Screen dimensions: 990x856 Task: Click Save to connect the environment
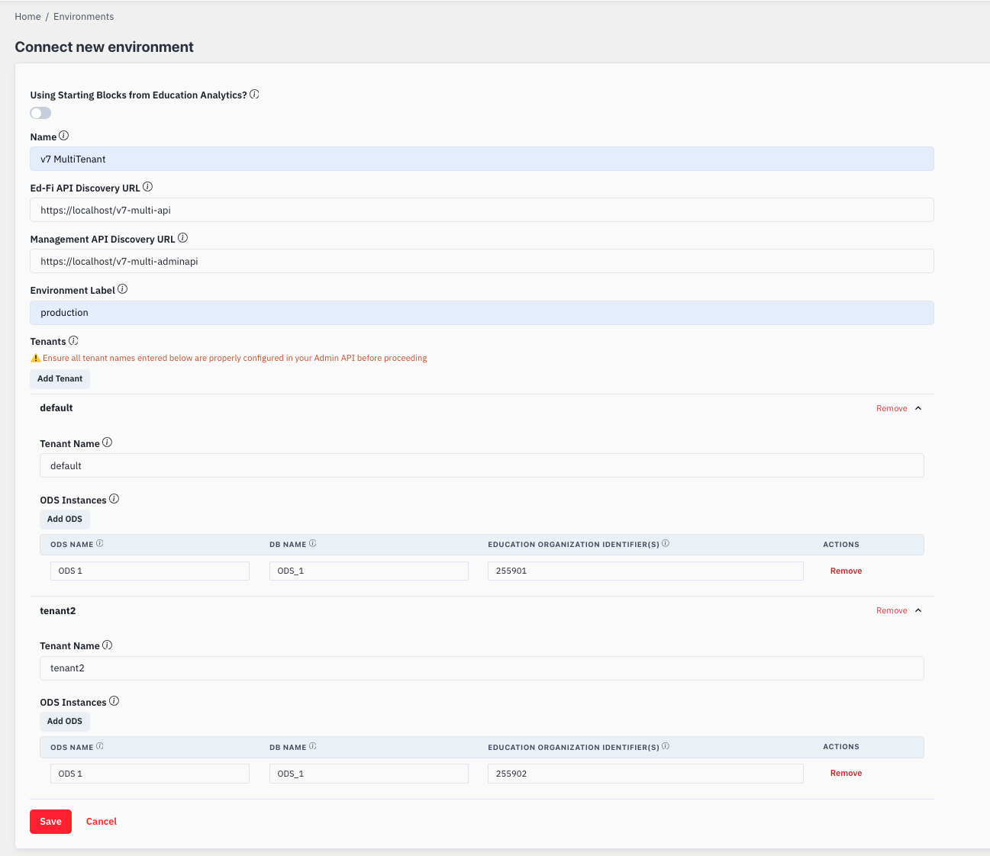[x=50, y=822]
